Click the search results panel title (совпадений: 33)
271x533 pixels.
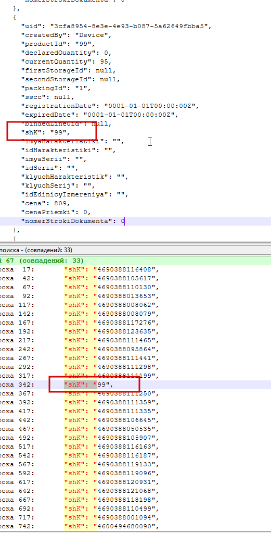pos(36,250)
